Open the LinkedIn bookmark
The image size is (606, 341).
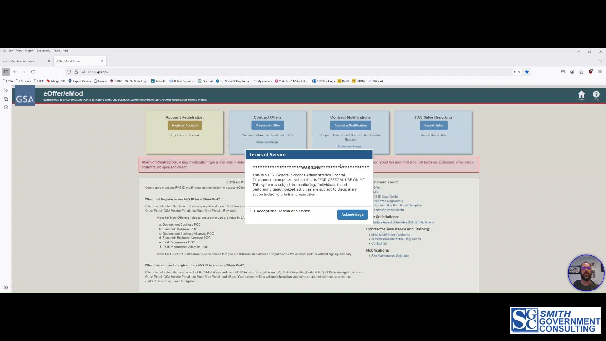pyautogui.click(x=159, y=81)
